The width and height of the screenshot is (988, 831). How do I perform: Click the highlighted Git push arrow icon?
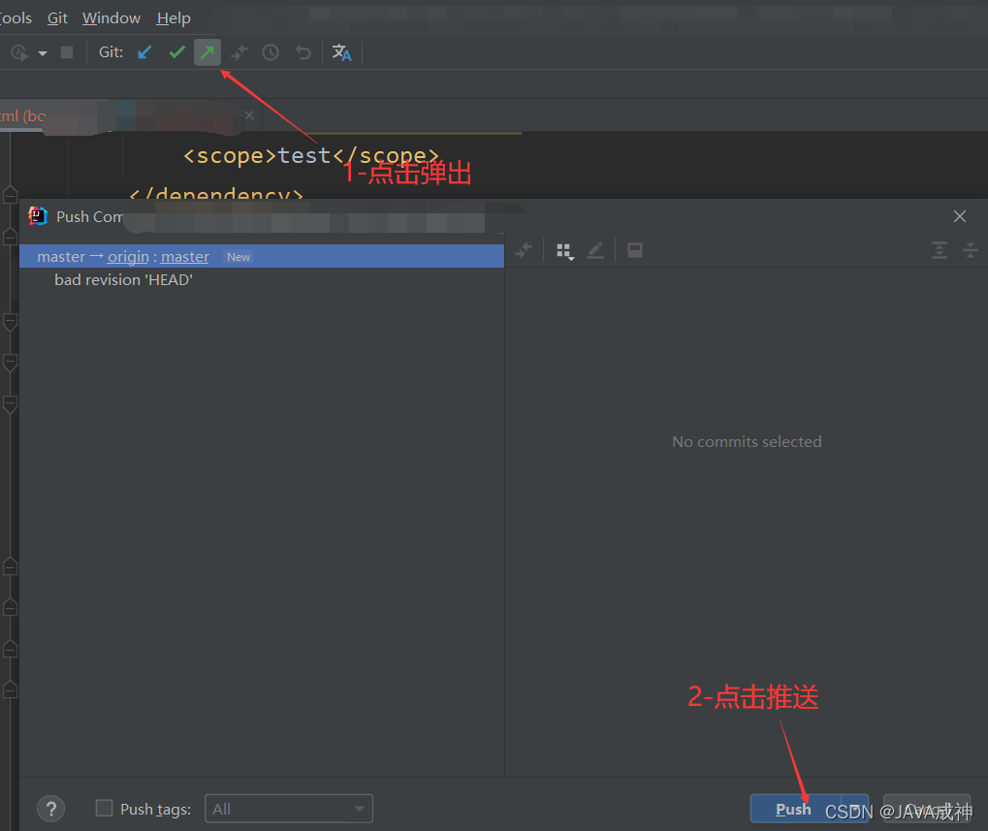(x=207, y=52)
